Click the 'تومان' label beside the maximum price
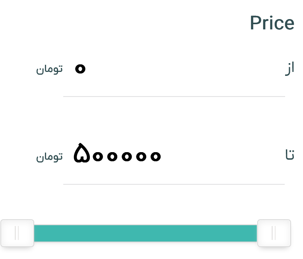 pos(49,157)
